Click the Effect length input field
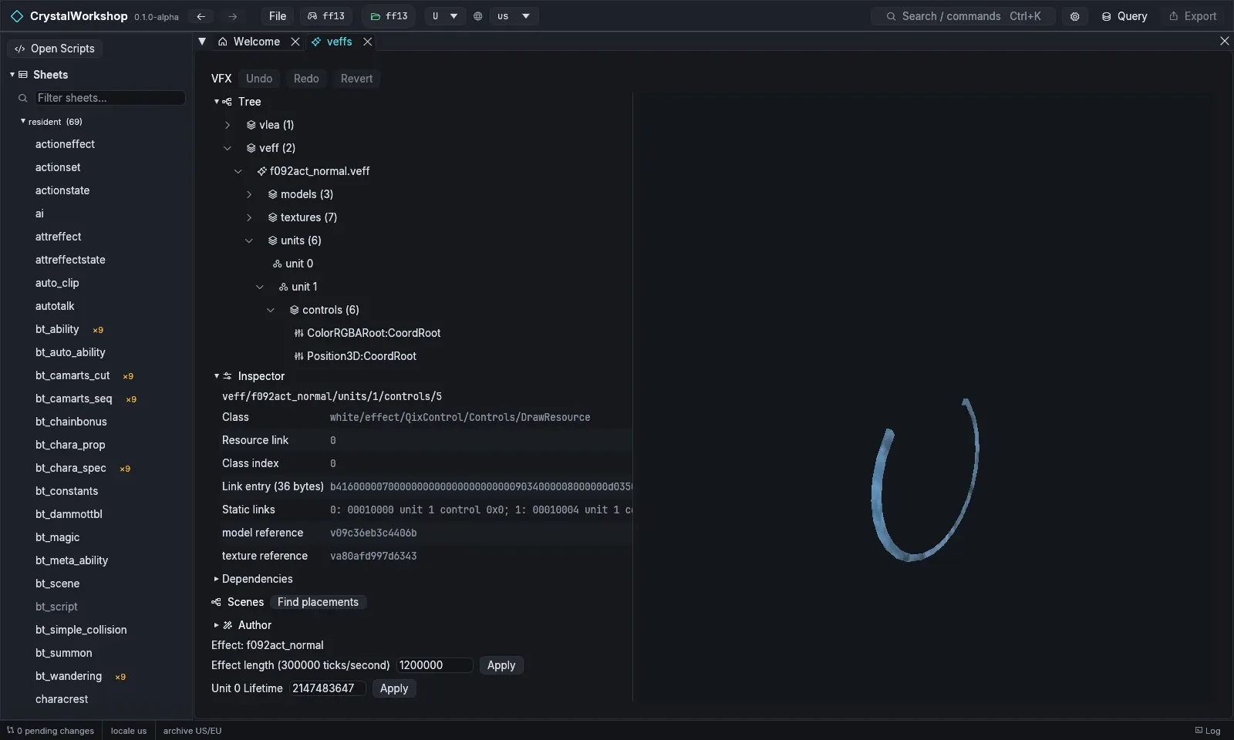The width and height of the screenshot is (1234, 740). coord(434,665)
